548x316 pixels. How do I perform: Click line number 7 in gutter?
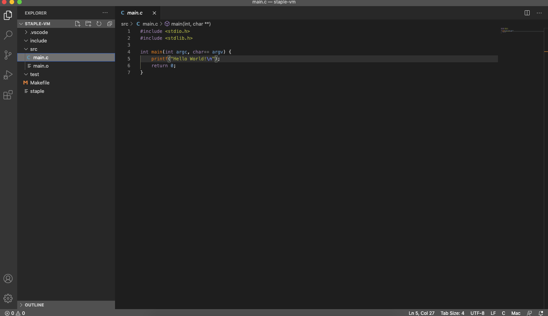(129, 73)
